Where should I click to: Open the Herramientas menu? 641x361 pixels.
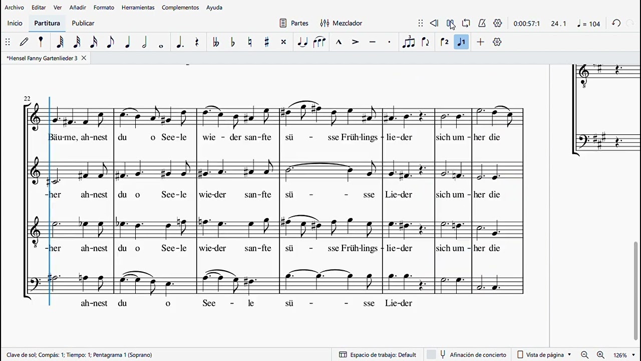click(x=138, y=8)
